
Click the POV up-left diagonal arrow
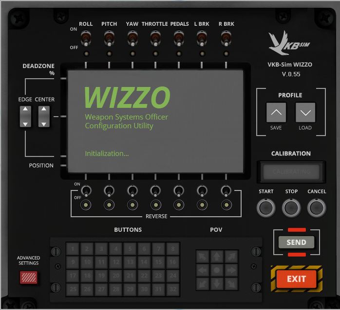coord(203,257)
